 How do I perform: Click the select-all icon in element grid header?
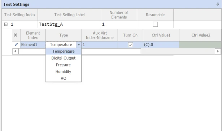pos(16,35)
